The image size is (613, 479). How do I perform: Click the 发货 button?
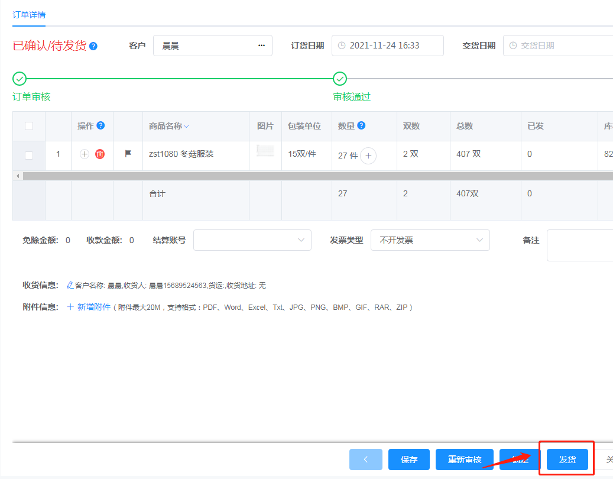pos(567,459)
